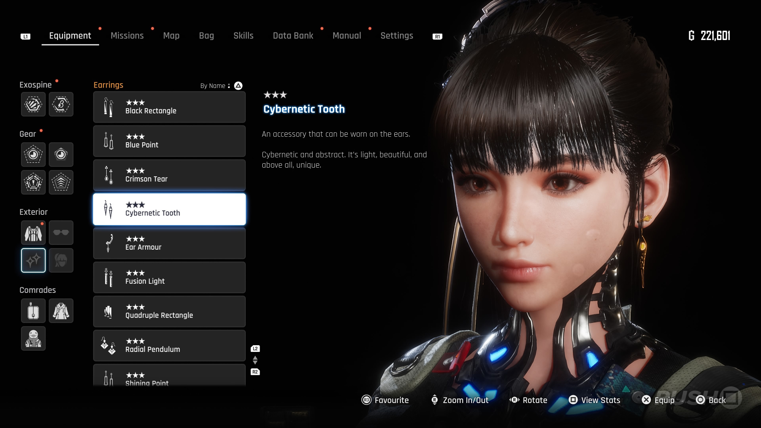The height and width of the screenshot is (428, 761).
Task: Open the Data Bank tab
Action: click(x=293, y=36)
